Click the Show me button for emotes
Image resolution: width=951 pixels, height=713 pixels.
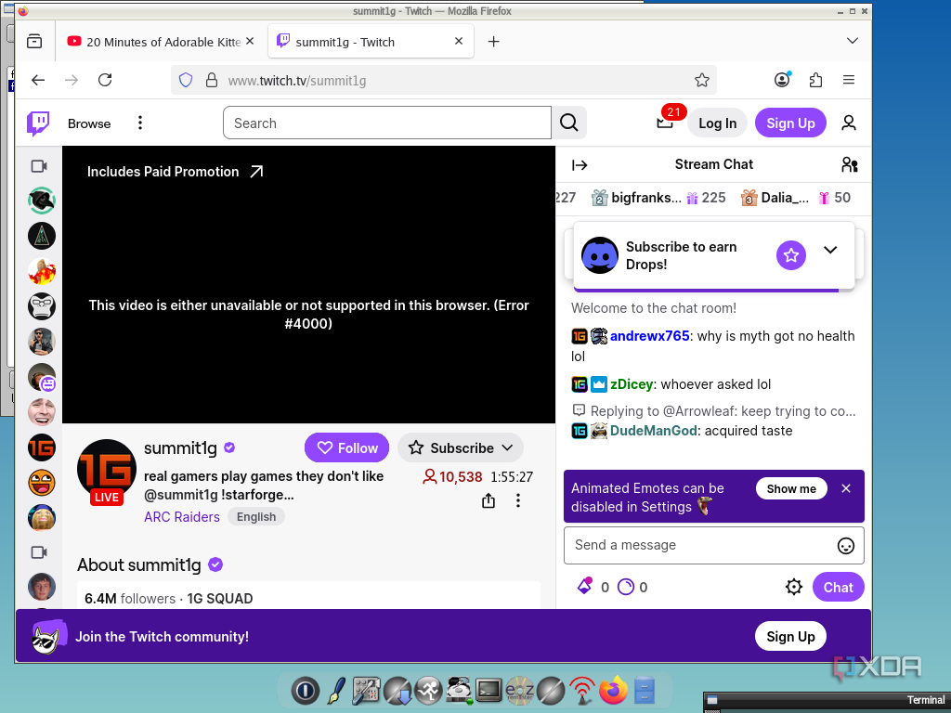[791, 488]
